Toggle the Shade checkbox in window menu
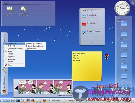Image resolution: width=135 pixels, height=103 pixels. (x=6, y=62)
